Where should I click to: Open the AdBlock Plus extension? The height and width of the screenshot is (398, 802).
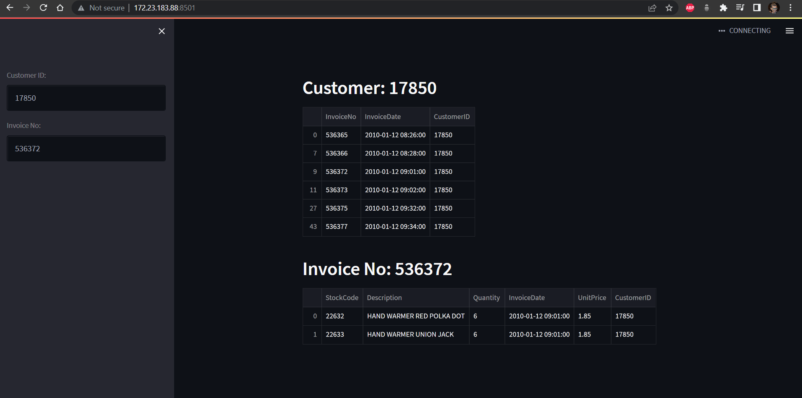[690, 8]
